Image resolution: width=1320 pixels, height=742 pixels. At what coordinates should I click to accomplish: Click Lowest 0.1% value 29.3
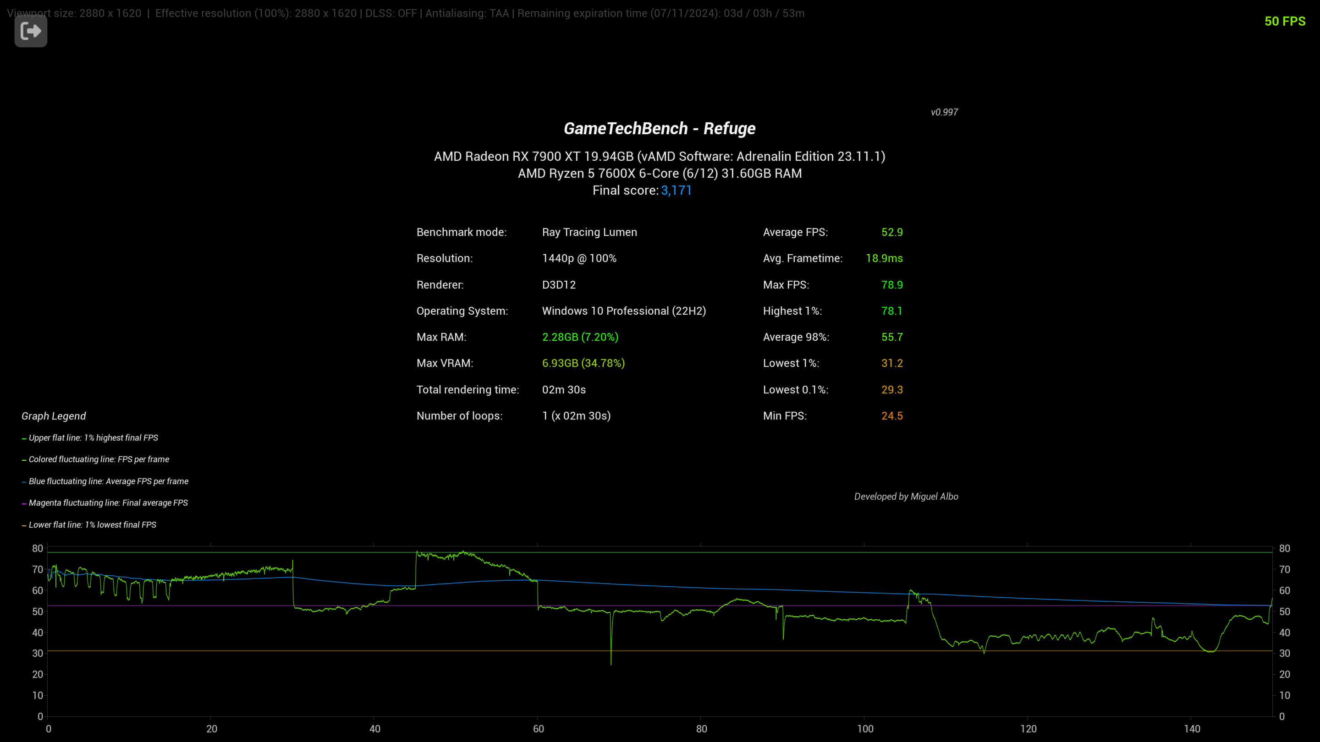coord(891,390)
